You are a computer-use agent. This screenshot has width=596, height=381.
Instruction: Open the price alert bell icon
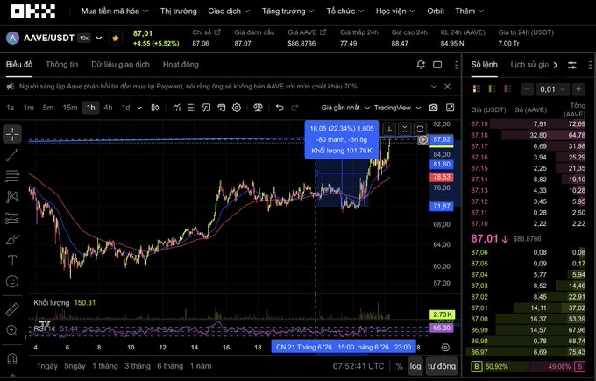[421, 65]
